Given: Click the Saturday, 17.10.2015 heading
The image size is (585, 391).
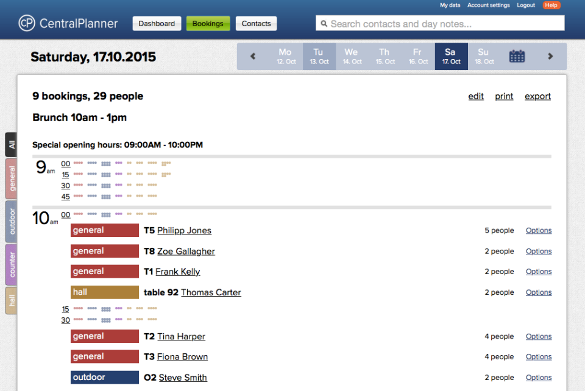Looking at the screenshot, I should point(93,57).
